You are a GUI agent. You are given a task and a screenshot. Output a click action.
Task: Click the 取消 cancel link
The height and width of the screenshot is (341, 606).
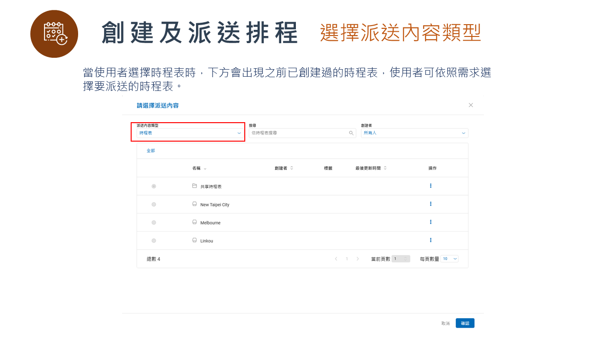click(445, 323)
